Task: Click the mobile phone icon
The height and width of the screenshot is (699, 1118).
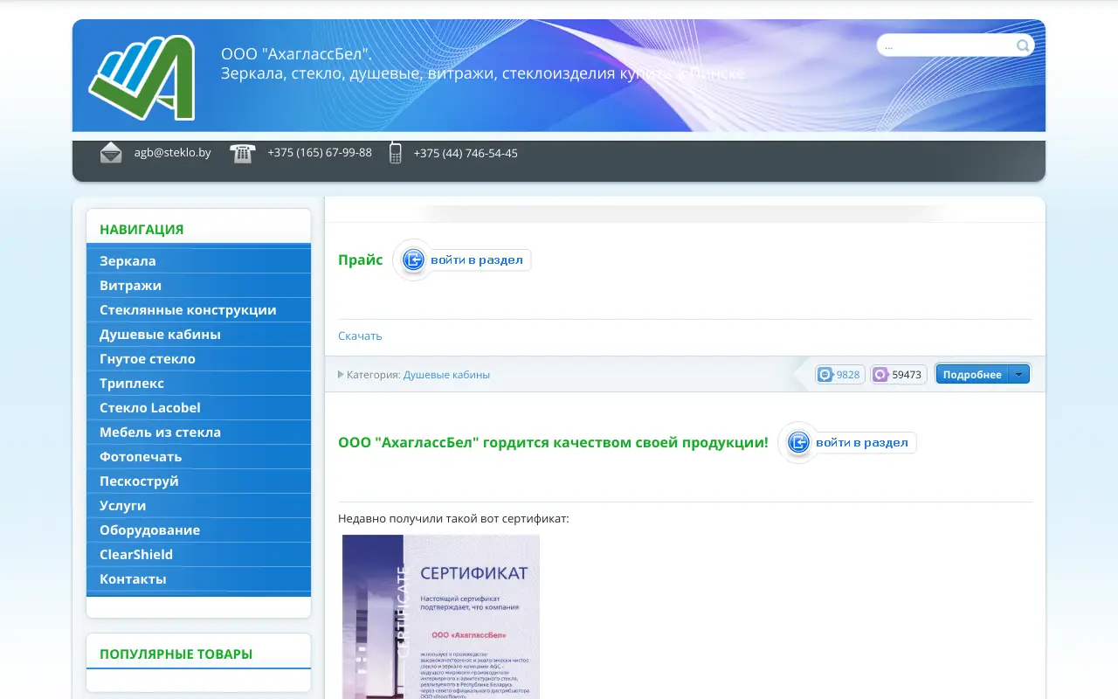Action: click(x=395, y=153)
